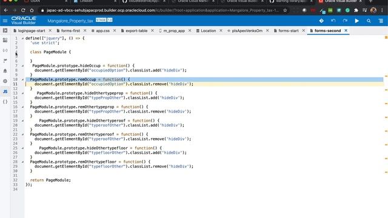Viewport: 388px width, 218px height.
Task: Click the 'use strict' code line
Action: [x=45, y=43]
